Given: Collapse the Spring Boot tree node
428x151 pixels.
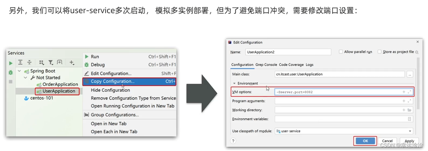Looking at the screenshot, I should click(19, 71).
